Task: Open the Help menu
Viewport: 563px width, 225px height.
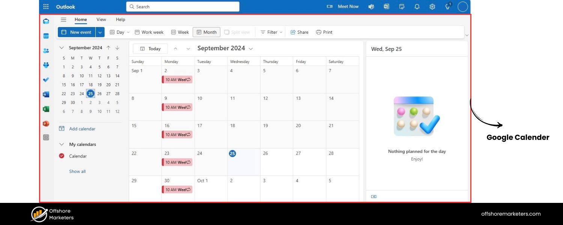Action: tap(120, 19)
